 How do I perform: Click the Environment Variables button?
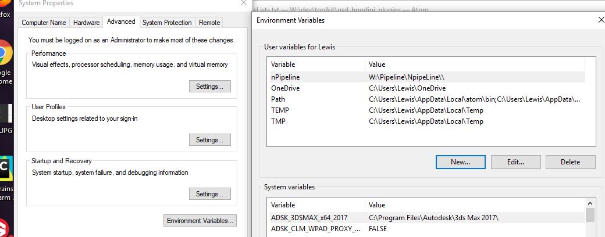pyautogui.click(x=201, y=221)
